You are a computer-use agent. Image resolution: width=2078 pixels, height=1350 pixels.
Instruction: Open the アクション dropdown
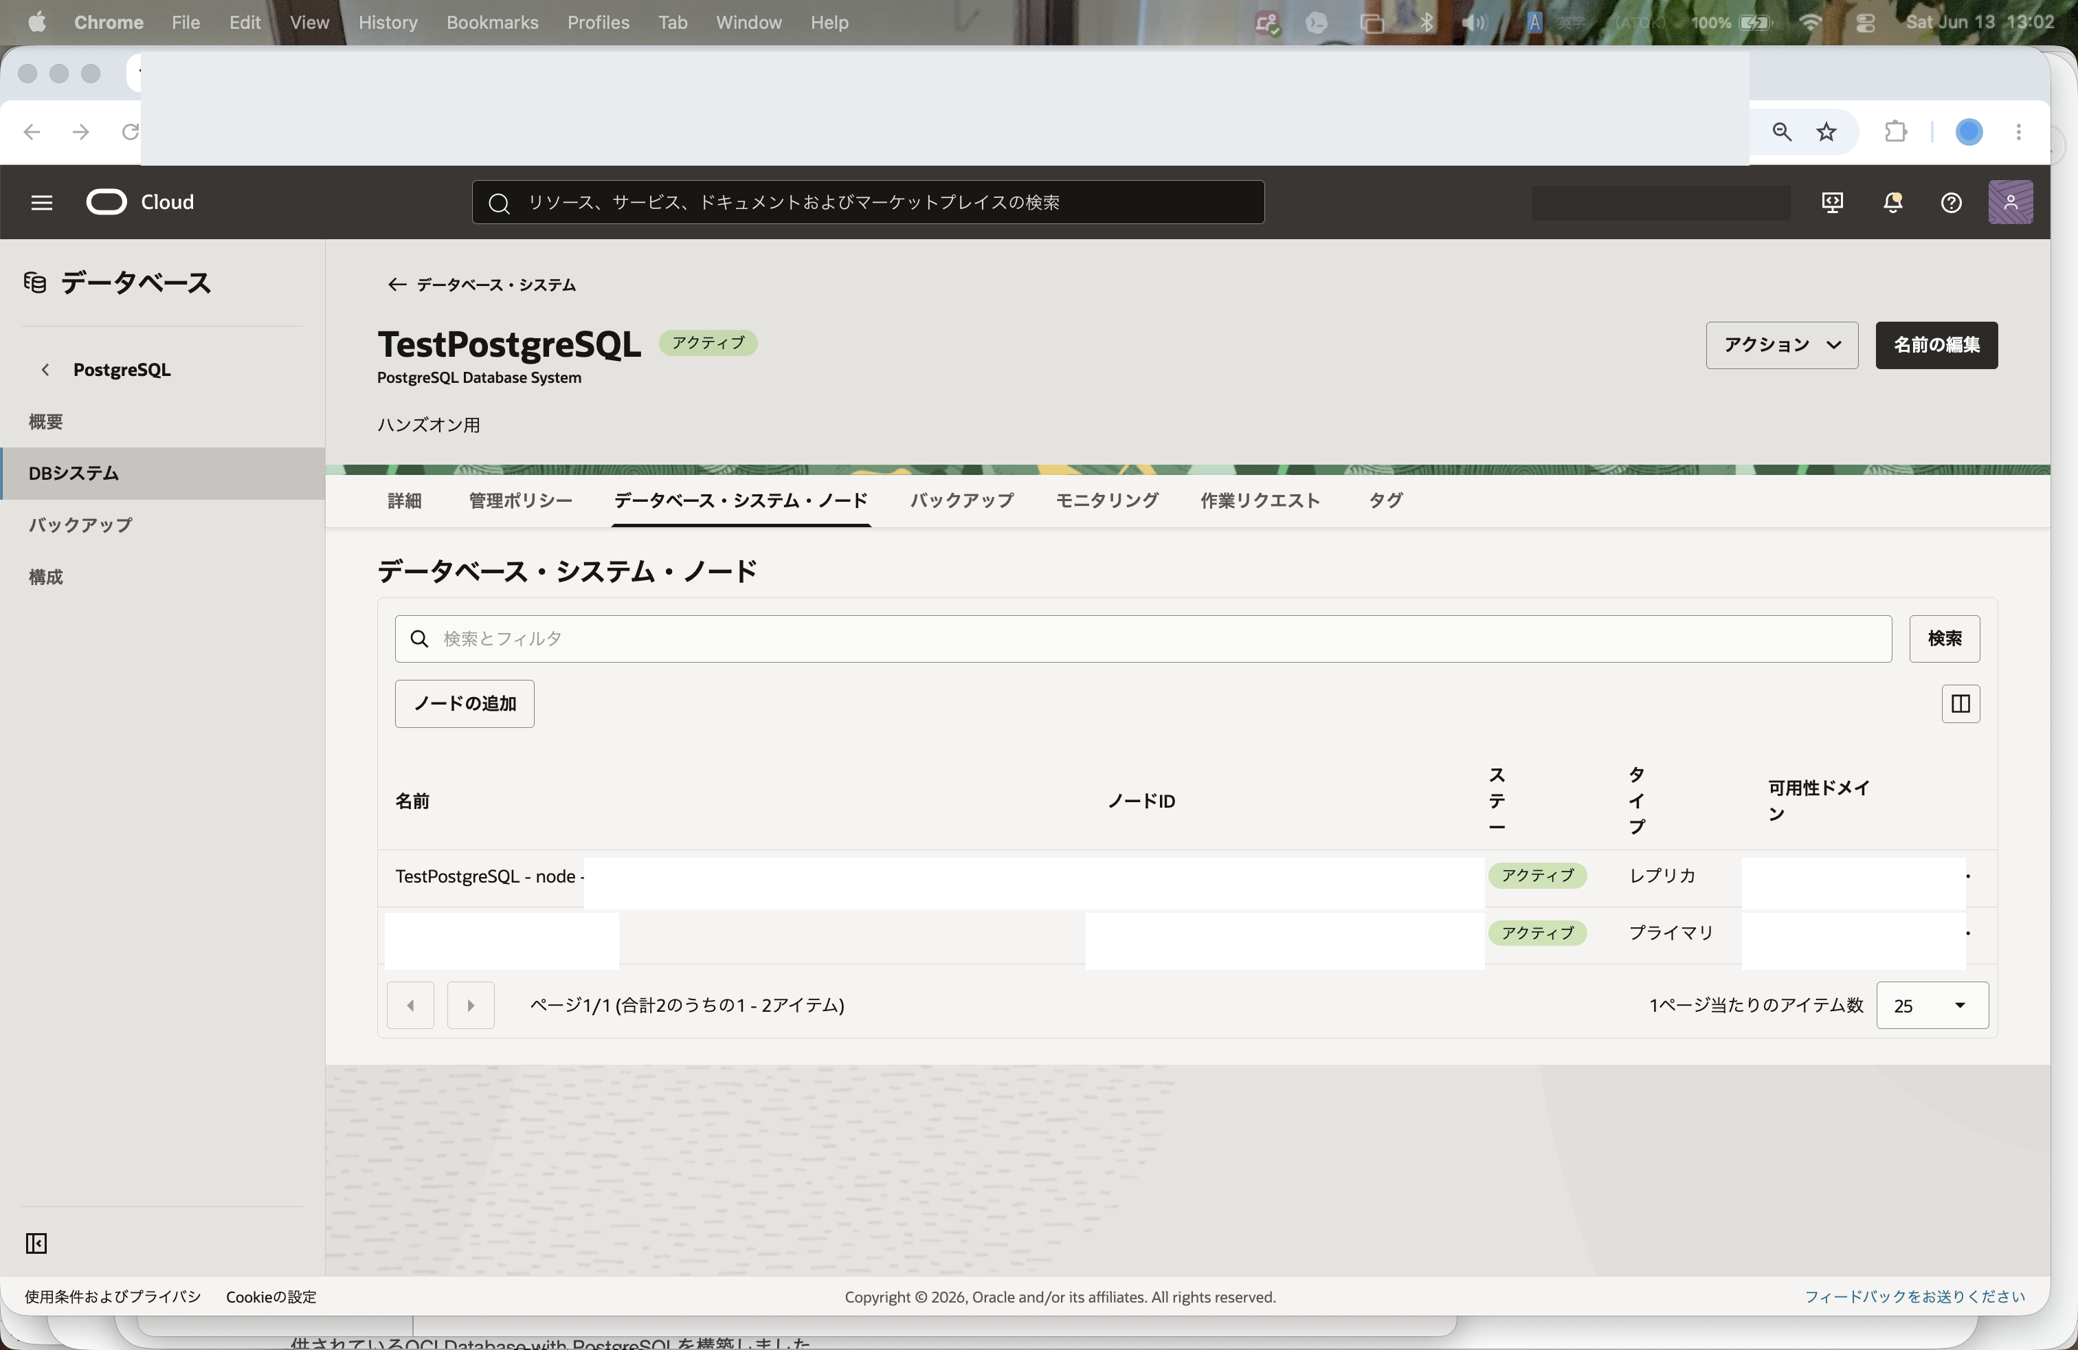[1781, 345]
